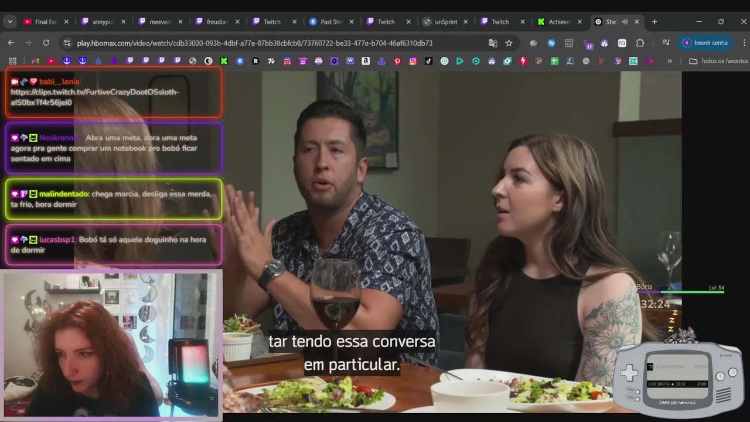The height and width of the screenshot is (422, 750).
Task: Click the Game Boy Advance overlay screen
Action: tap(677, 375)
